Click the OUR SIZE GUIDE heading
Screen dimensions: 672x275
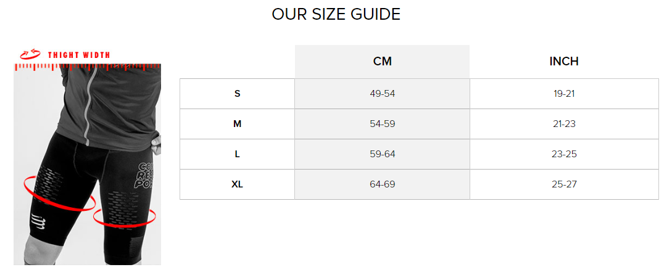pyautogui.click(x=336, y=15)
